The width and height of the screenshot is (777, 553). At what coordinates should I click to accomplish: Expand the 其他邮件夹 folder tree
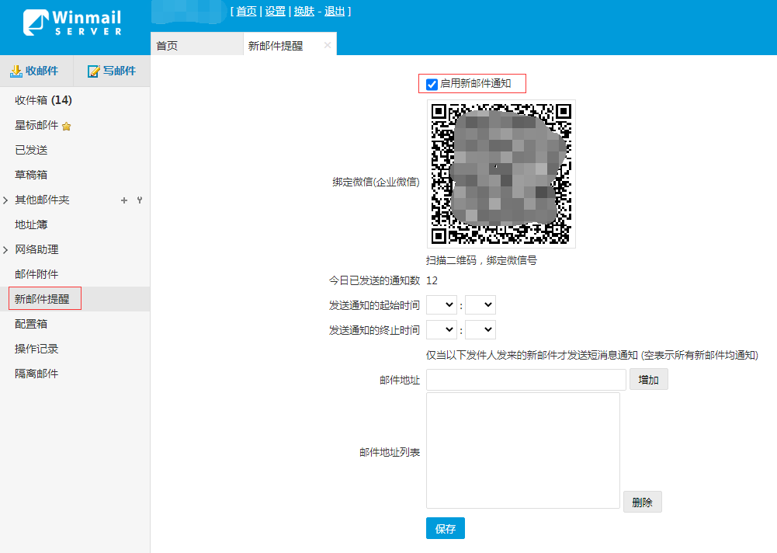[5, 200]
